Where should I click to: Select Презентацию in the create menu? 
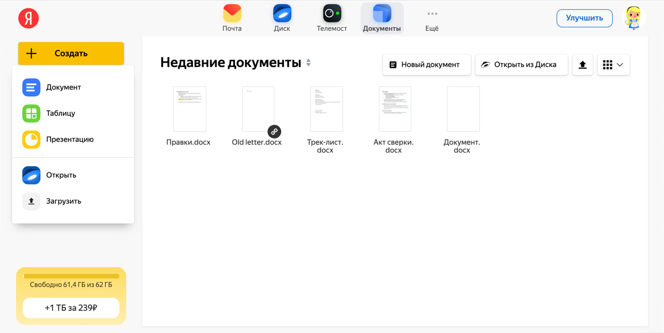tap(69, 140)
